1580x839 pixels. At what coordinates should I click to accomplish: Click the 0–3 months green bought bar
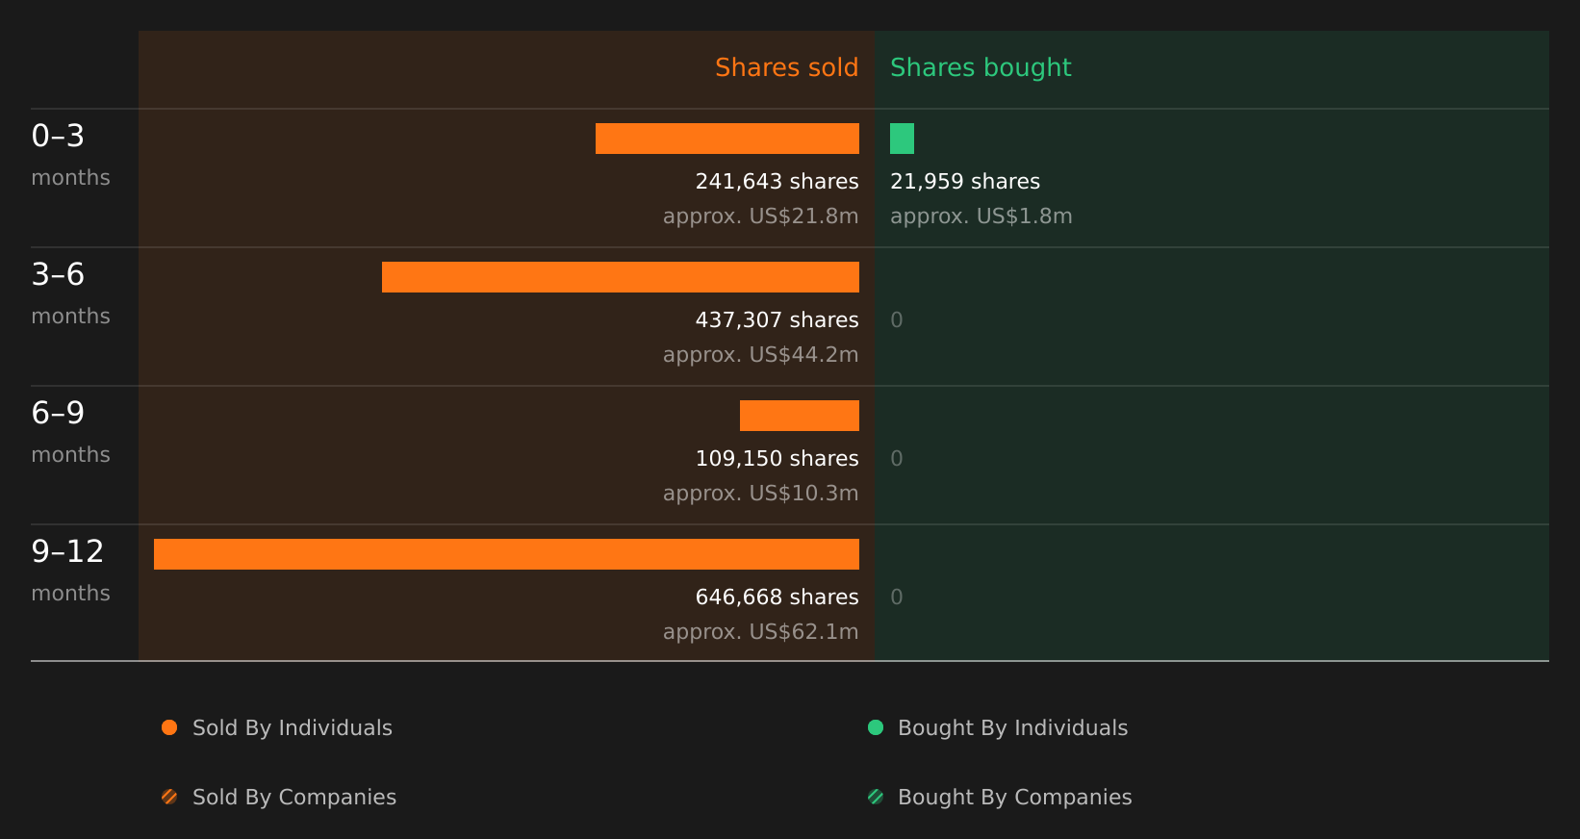pyautogui.click(x=902, y=139)
